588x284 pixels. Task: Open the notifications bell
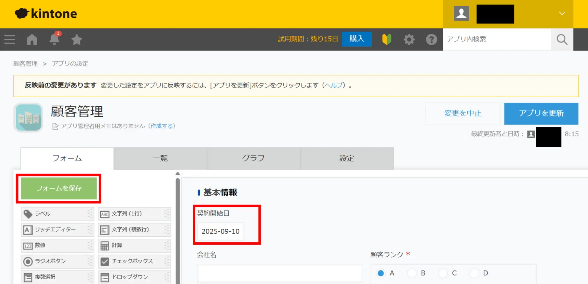click(x=54, y=39)
